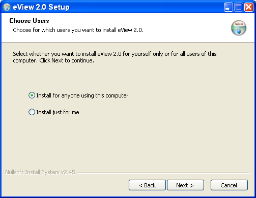Continue setup with the Next button
The width and height of the screenshot is (256, 198).
pos(186,185)
